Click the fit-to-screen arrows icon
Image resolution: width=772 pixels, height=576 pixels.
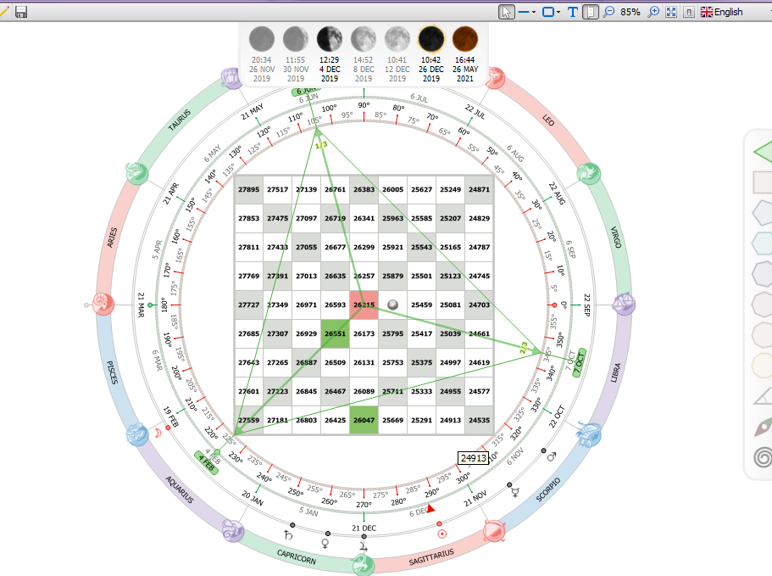coord(671,12)
